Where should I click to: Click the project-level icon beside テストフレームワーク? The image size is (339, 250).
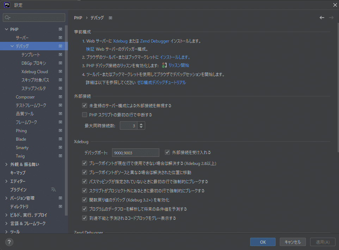point(61,105)
